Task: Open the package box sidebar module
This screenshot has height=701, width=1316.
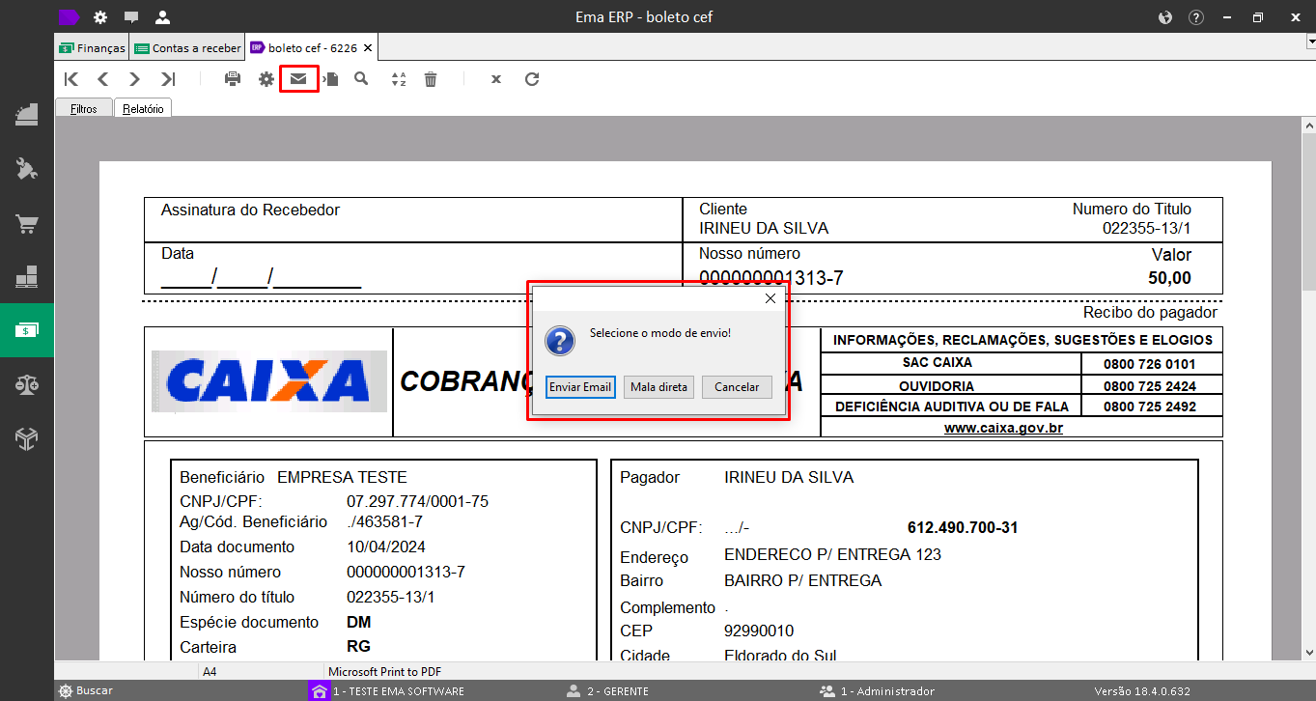Action: 27,439
